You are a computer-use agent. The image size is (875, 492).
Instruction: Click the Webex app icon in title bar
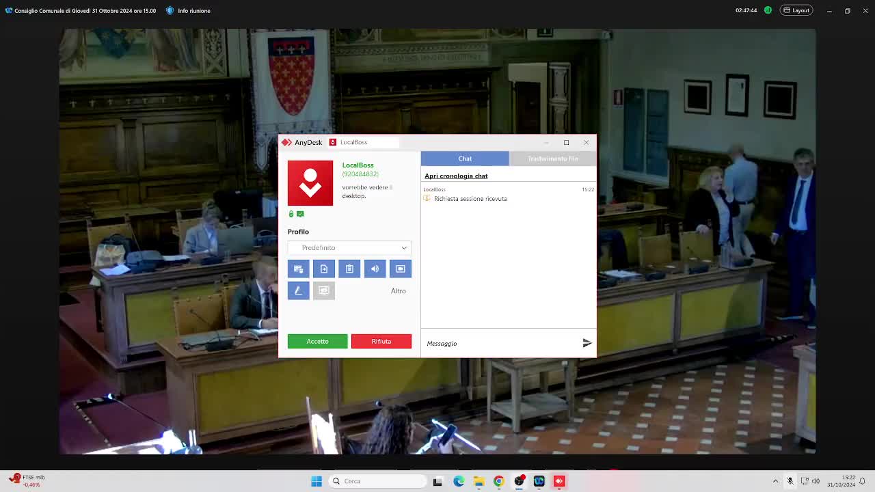pyautogui.click(x=9, y=11)
